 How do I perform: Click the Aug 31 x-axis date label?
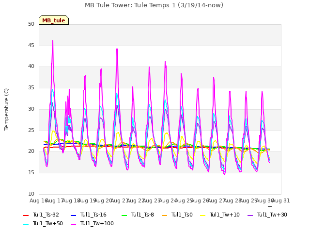(x=281, y=200)
